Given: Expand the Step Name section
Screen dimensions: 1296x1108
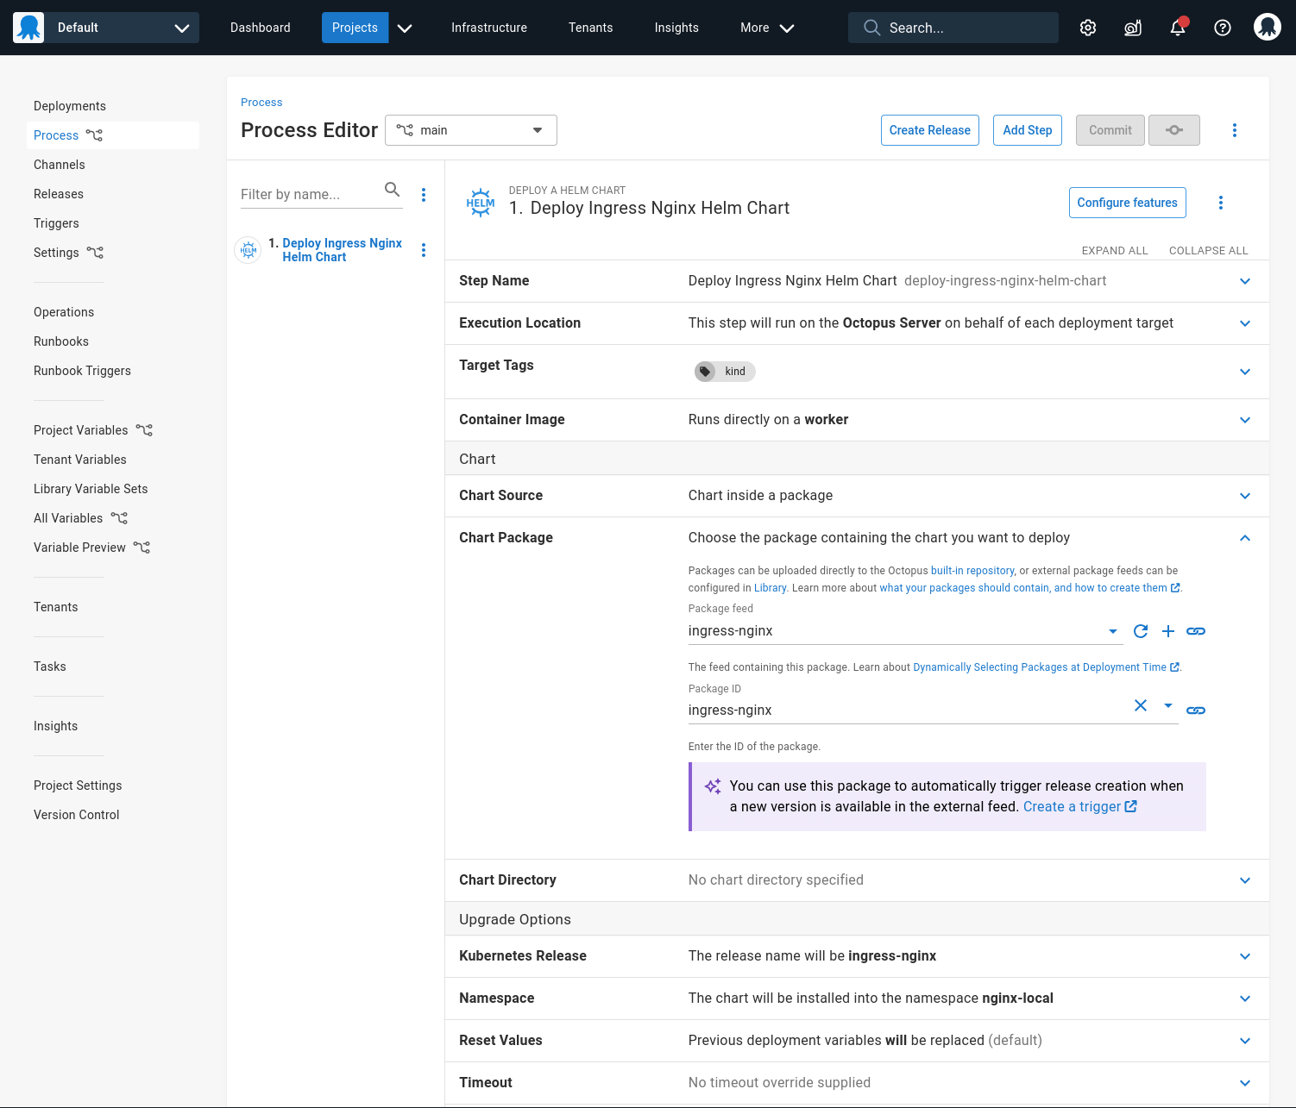Looking at the screenshot, I should [x=1245, y=281].
